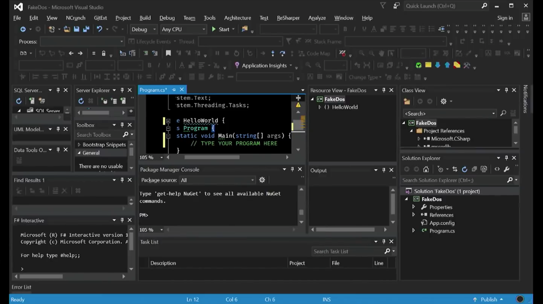
Task: Click the Sign in link
Action: pyautogui.click(x=505, y=18)
